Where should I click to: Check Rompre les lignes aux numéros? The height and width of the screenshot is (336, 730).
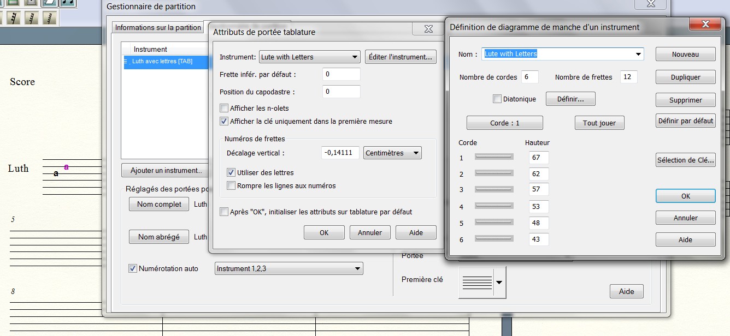(231, 185)
